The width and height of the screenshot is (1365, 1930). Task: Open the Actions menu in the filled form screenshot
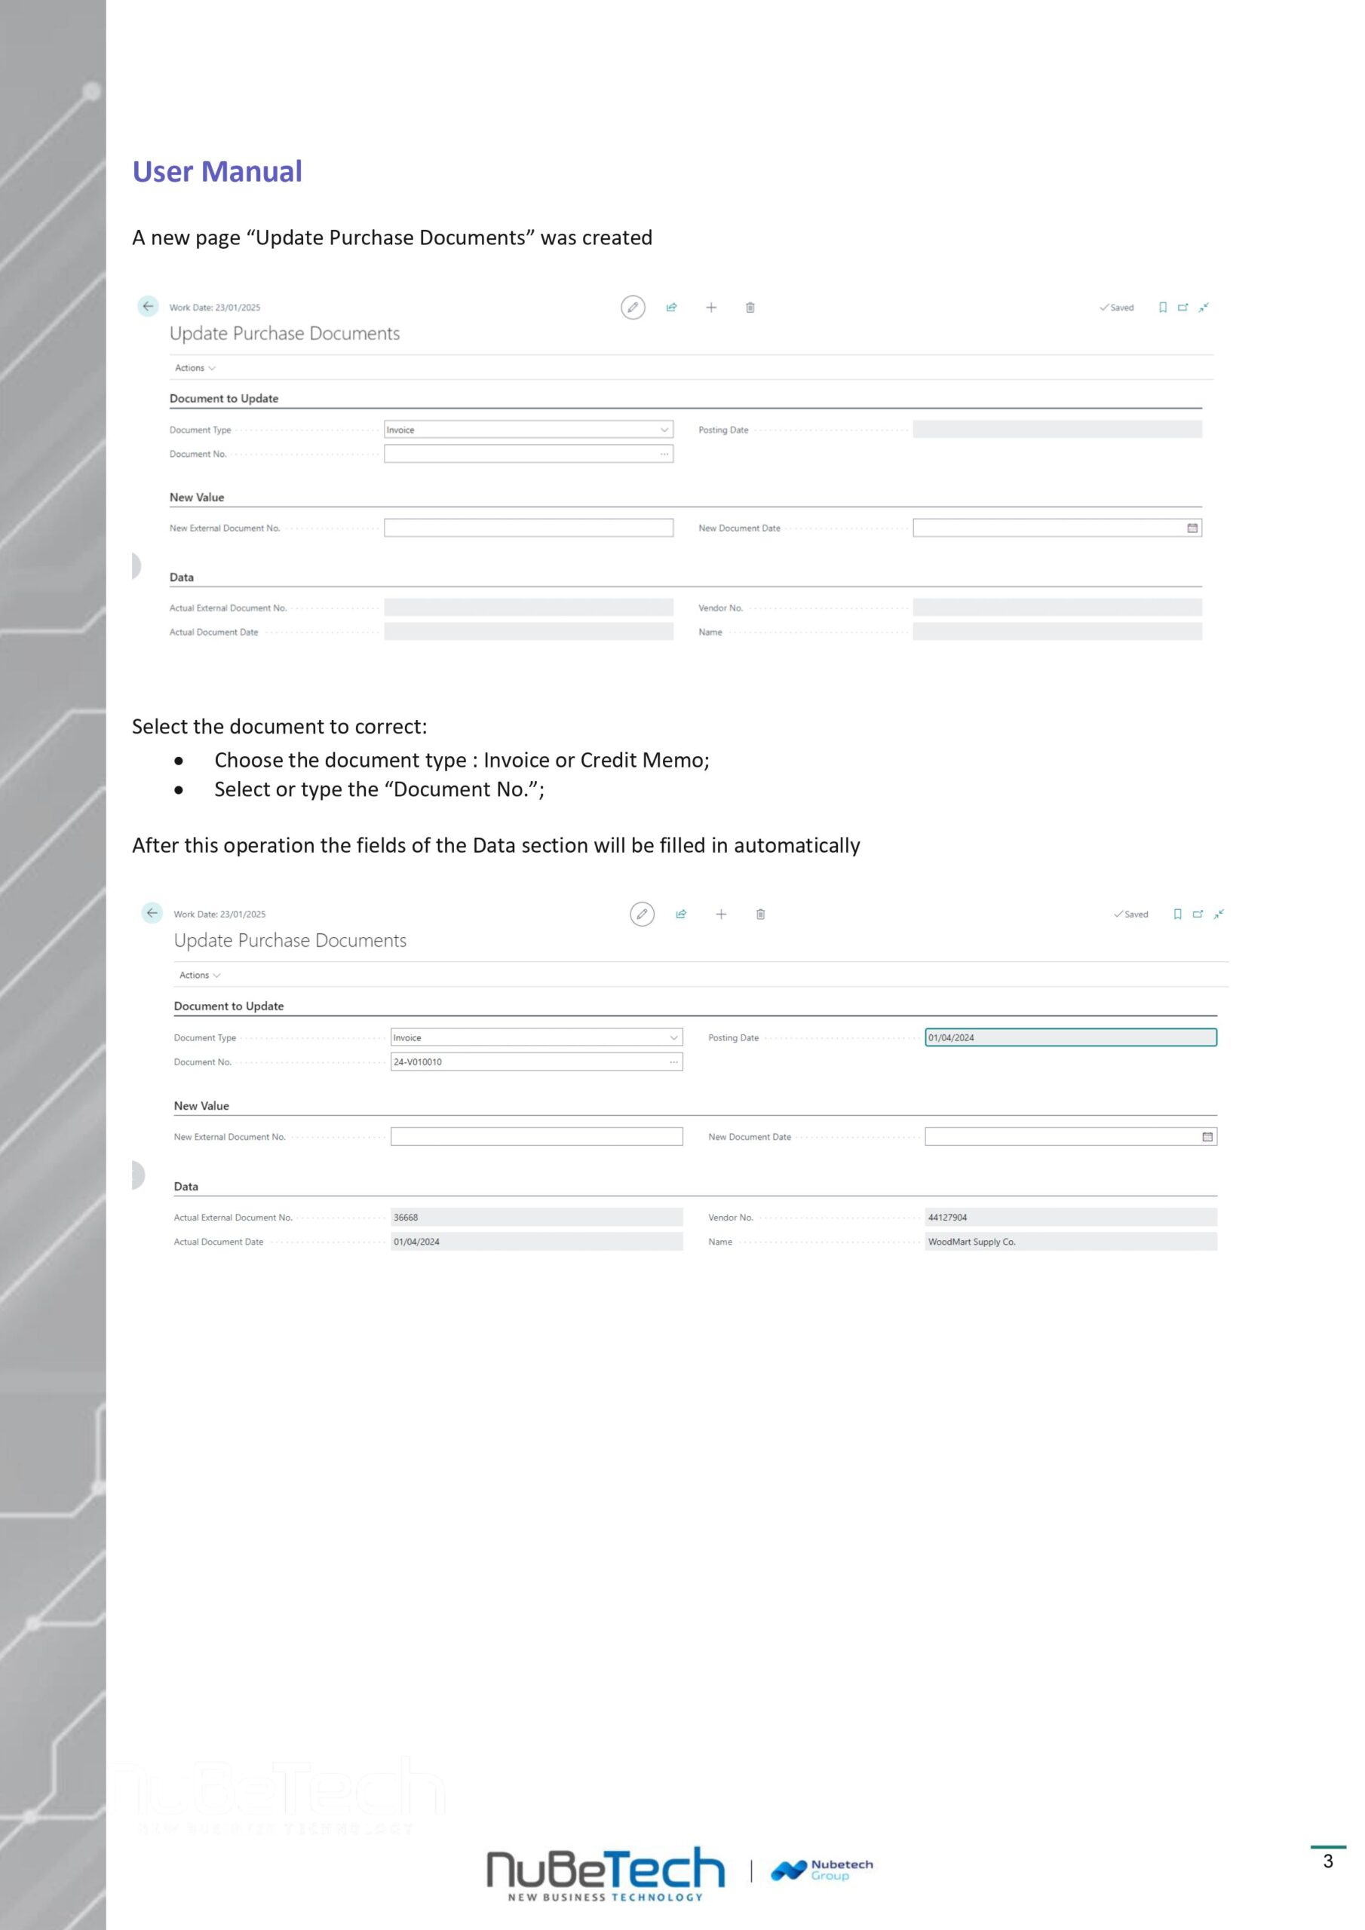pos(200,975)
